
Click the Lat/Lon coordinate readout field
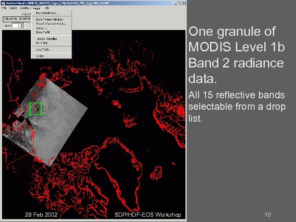coord(17,19)
